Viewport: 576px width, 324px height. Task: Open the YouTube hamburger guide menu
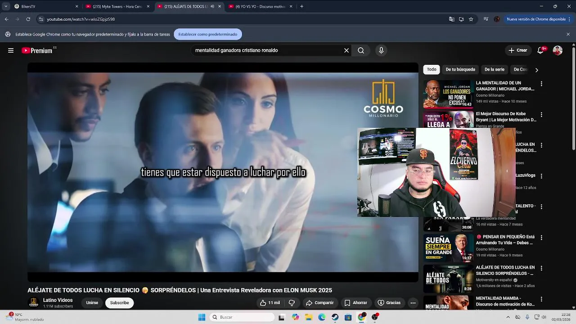(11, 50)
